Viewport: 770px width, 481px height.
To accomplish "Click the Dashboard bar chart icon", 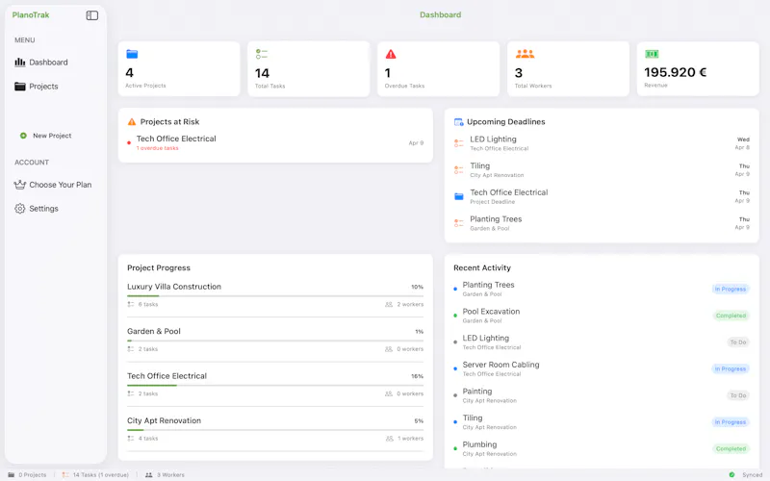I will pos(19,63).
